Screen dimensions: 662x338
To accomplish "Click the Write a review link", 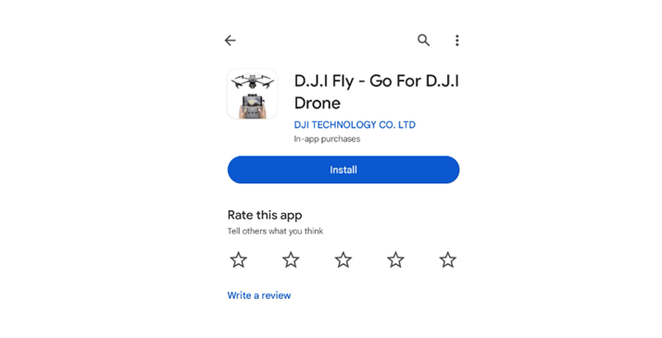I will [x=259, y=295].
